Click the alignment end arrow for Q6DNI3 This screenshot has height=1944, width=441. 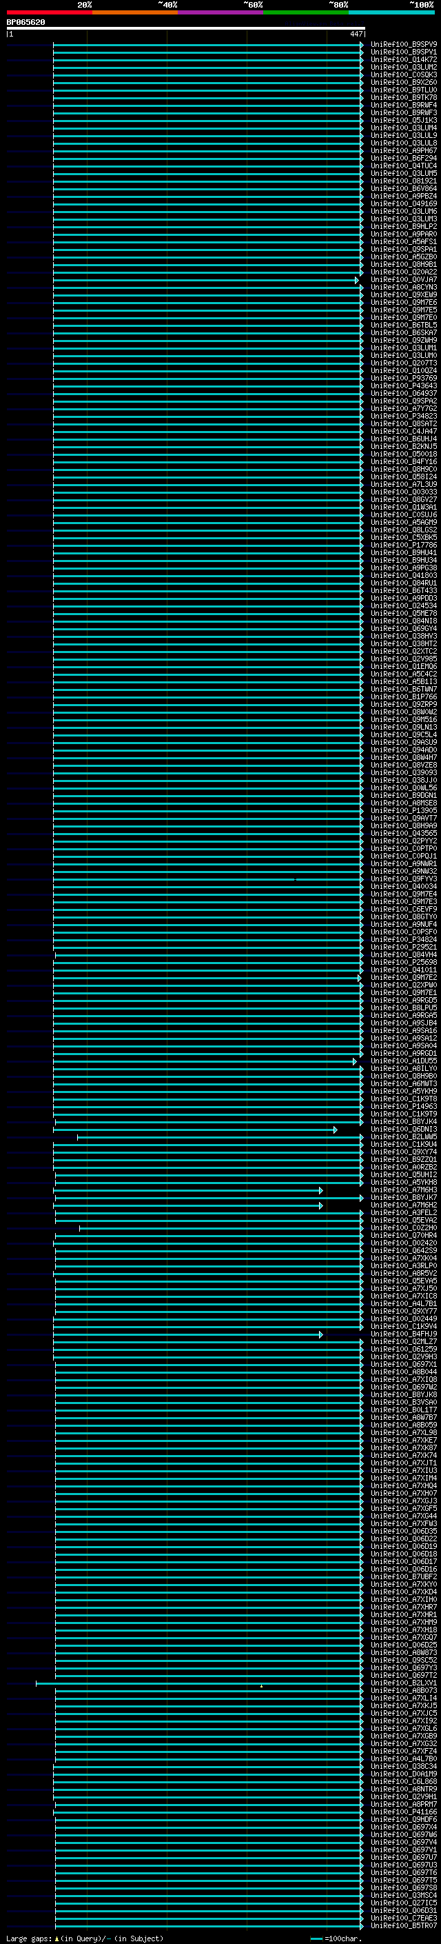click(x=336, y=1129)
